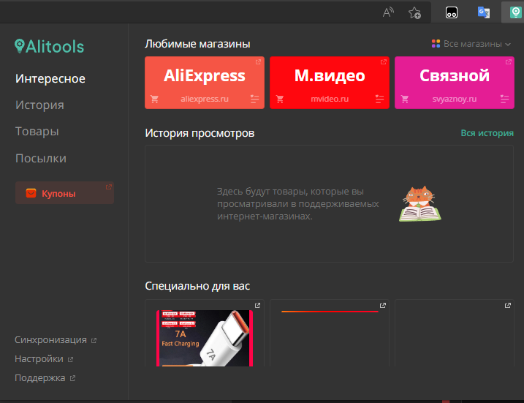Click external link icon beside Поддержка
524x403 pixels.
pyautogui.click(x=72, y=378)
